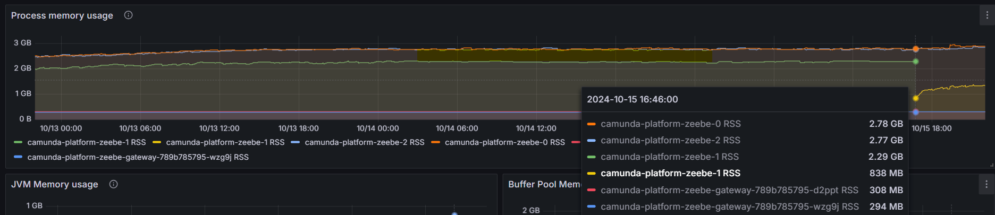Screen dimensions: 995x215
Task: Change the zeebe-2 RSS legend color
Action: pyautogui.click(x=296, y=142)
